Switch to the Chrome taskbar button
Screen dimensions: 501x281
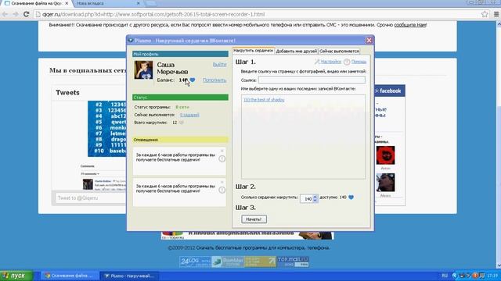pos(69,276)
